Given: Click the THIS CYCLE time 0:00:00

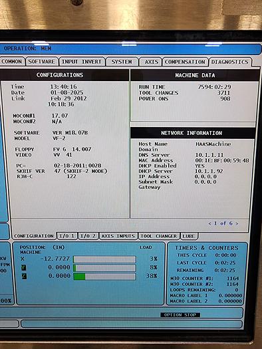Looking at the screenshot, I should [225, 255].
